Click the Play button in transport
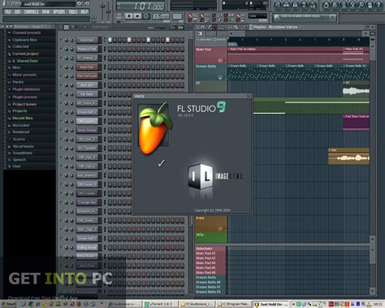 [129, 16]
